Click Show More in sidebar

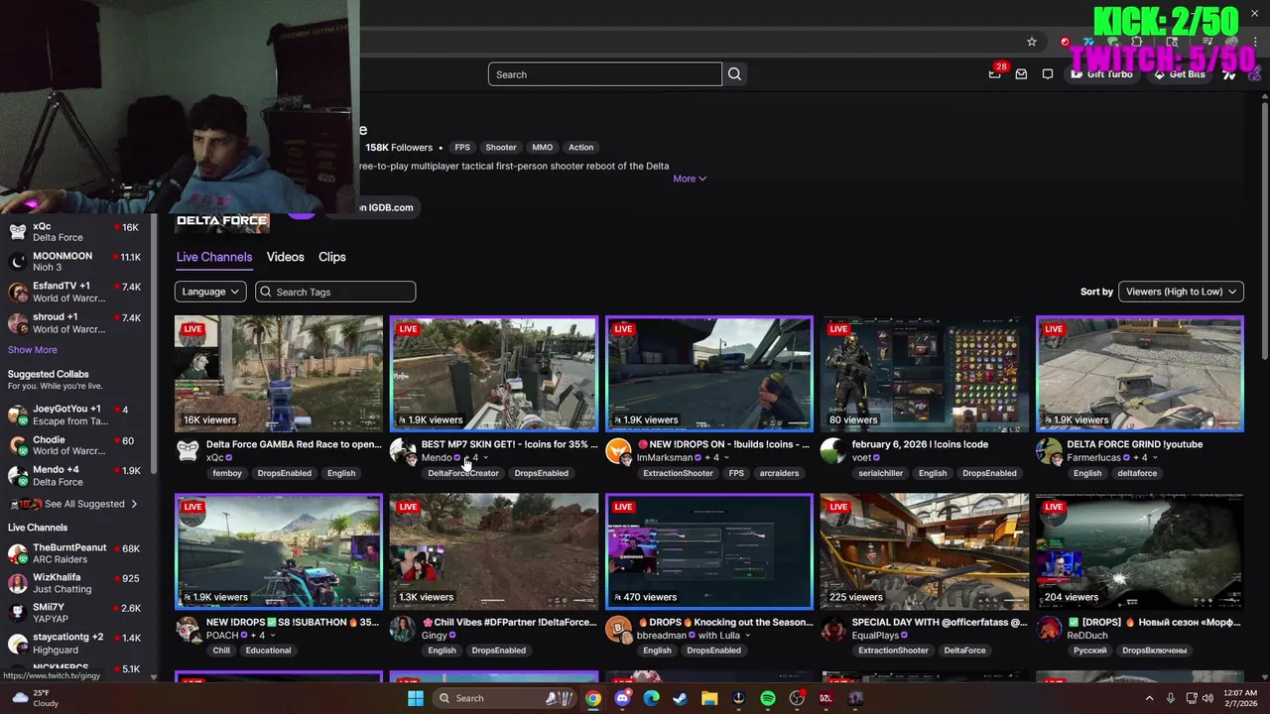(33, 350)
